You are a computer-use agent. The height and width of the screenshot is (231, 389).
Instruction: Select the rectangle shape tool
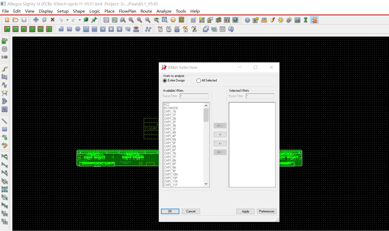(x=69, y=29)
